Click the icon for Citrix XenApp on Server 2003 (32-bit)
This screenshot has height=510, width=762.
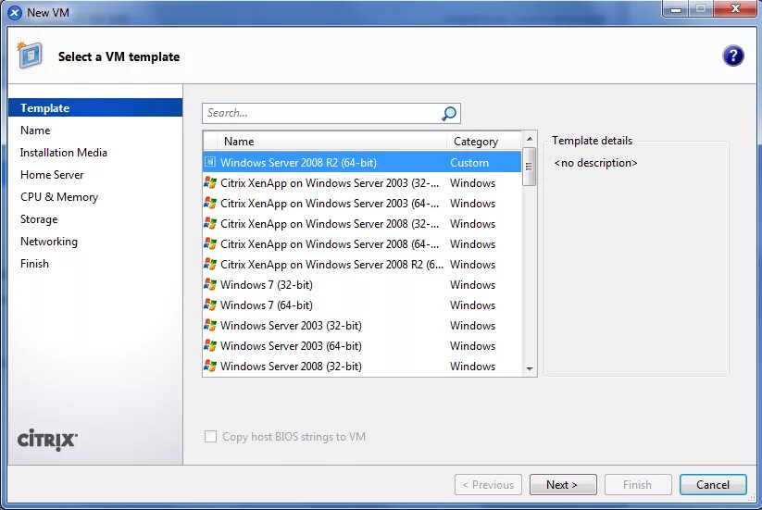[x=210, y=182]
